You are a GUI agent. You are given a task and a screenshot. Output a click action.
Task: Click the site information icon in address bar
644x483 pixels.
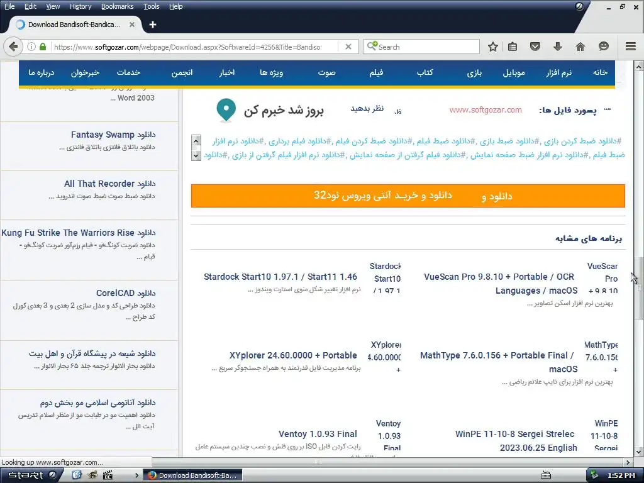31,47
